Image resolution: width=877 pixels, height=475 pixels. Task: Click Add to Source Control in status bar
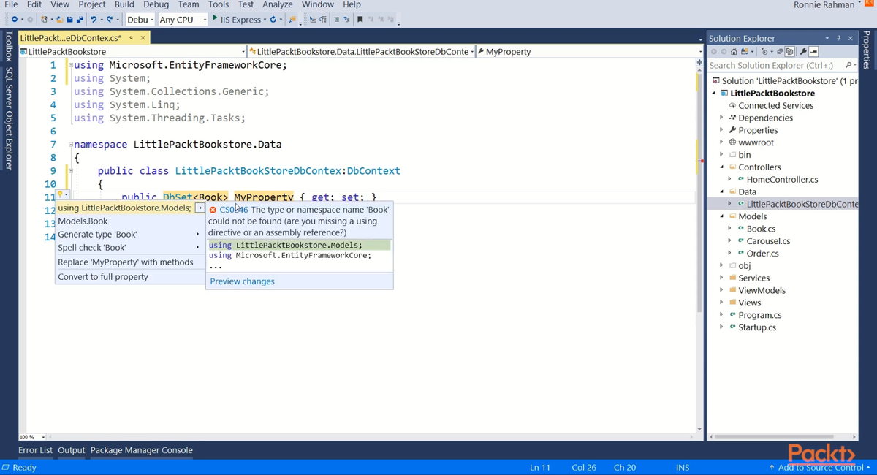(819, 467)
